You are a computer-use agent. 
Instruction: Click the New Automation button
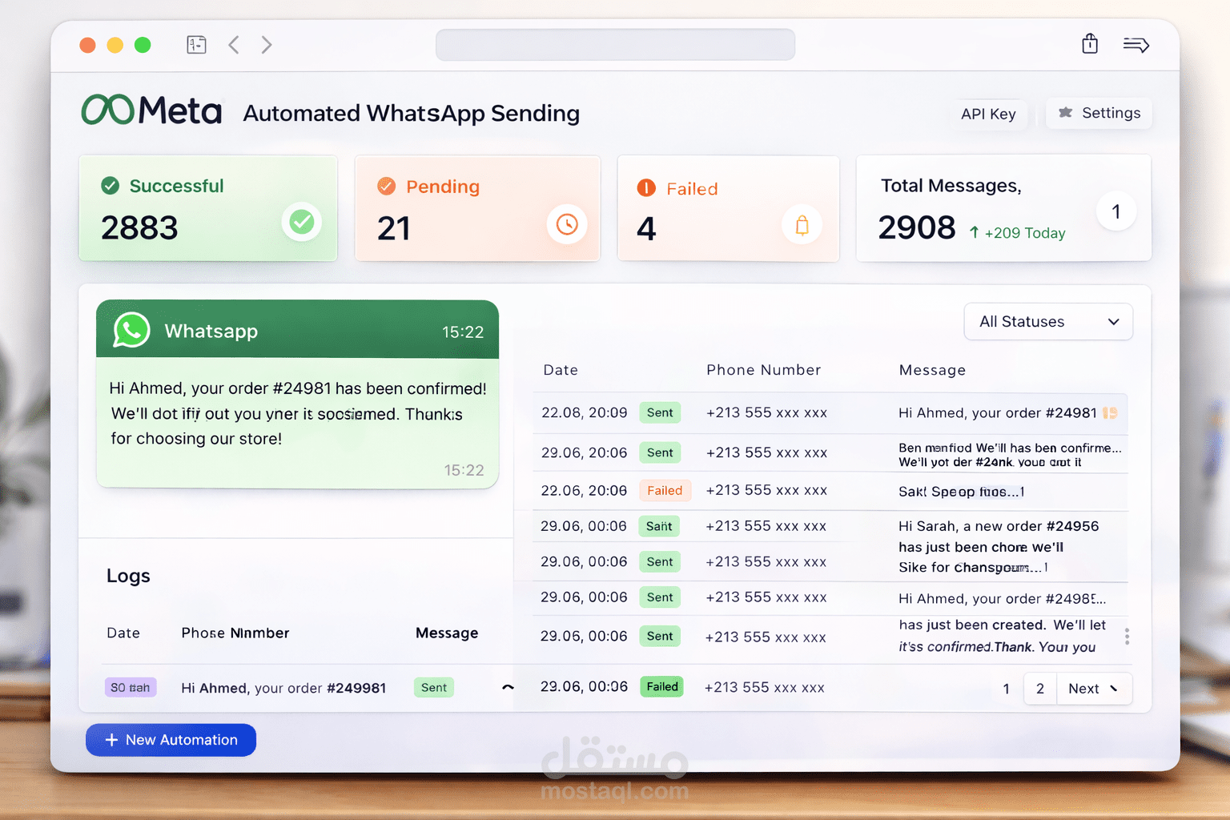tap(171, 740)
